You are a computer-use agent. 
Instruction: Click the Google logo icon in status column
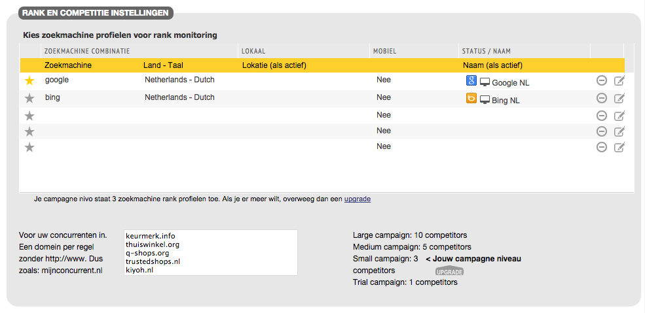point(471,81)
